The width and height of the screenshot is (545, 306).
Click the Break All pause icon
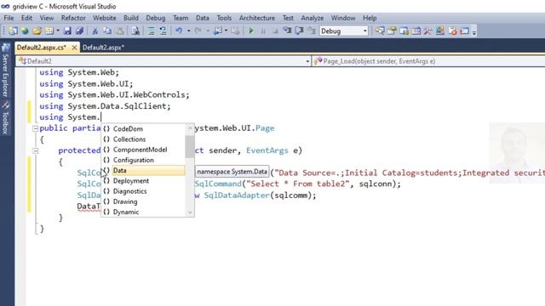263,31
